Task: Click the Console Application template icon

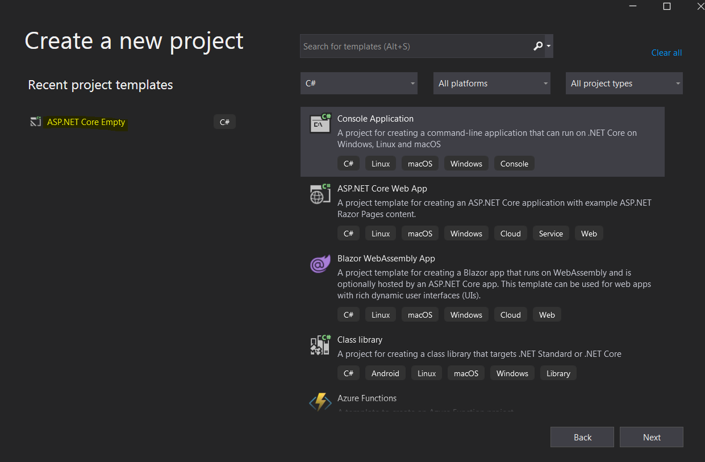Action: [x=320, y=123]
